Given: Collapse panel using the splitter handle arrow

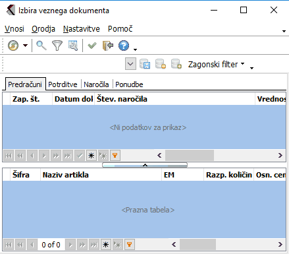Looking at the screenshot, I should (x=145, y=165).
